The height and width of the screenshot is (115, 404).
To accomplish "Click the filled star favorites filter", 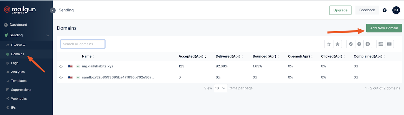I will click(x=337, y=44).
